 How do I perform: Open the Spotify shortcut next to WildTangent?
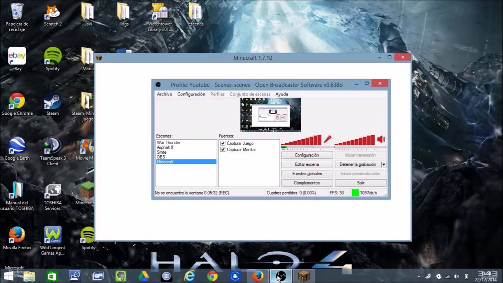pyautogui.click(x=88, y=239)
